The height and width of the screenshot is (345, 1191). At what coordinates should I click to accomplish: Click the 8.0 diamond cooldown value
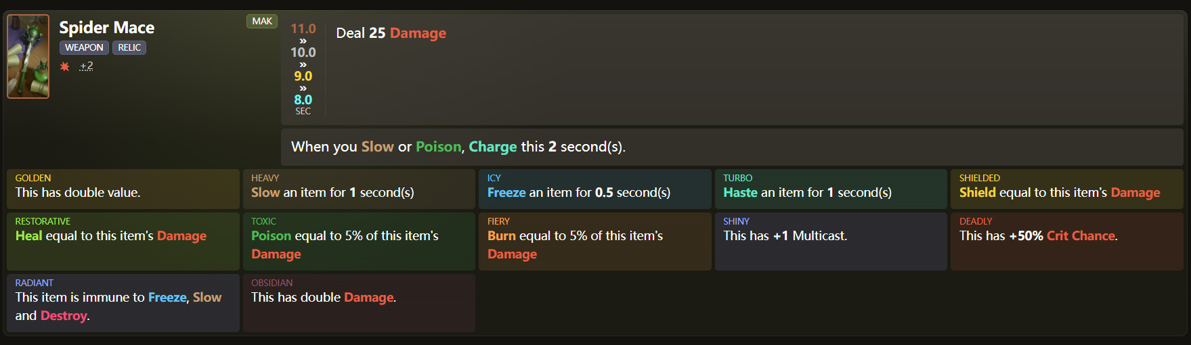(x=303, y=99)
